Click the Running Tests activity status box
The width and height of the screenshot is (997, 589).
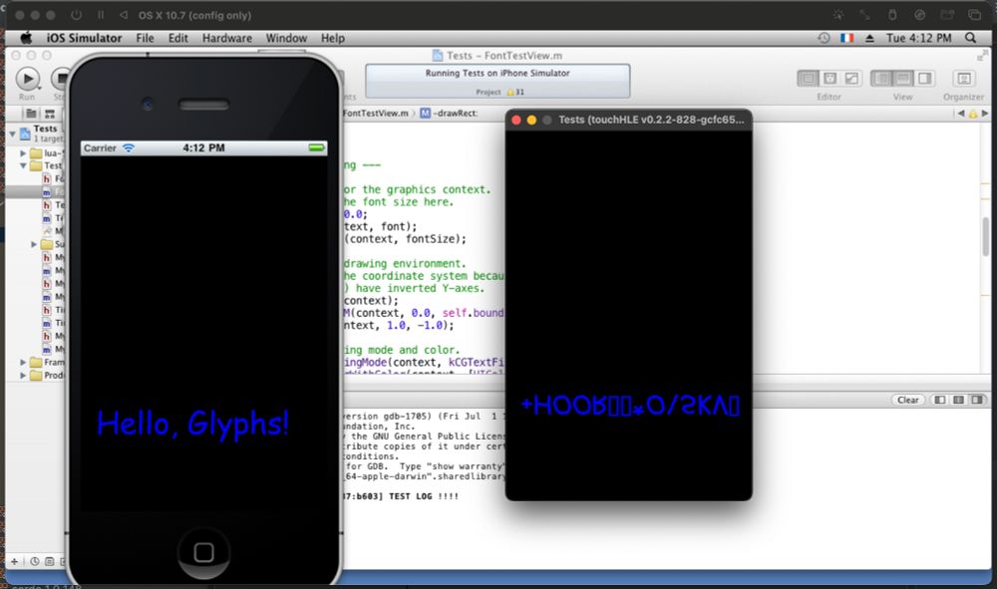pos(498,82)
